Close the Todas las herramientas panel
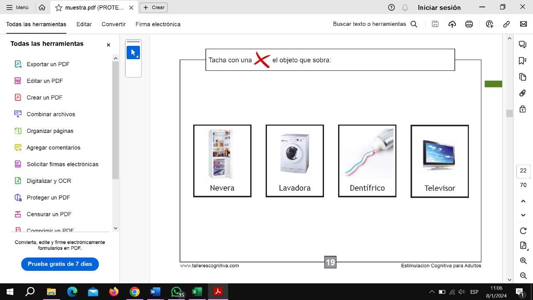 pyautogui.click(x=108, y=45)
